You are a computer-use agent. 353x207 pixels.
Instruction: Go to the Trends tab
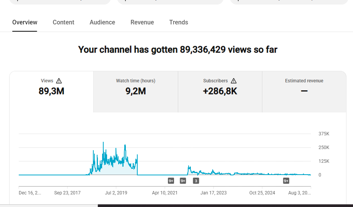point(179,22)
